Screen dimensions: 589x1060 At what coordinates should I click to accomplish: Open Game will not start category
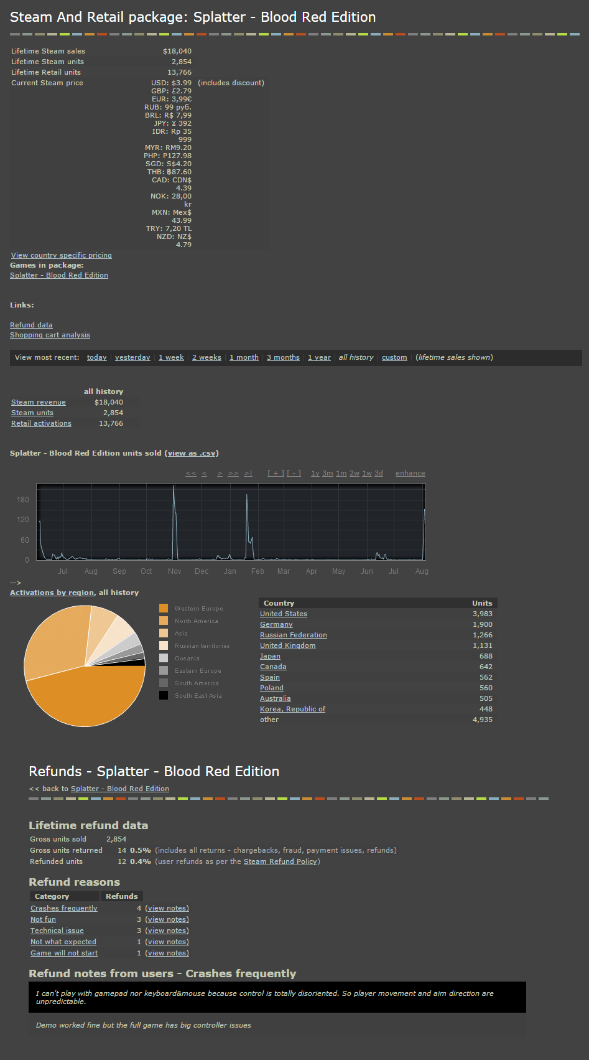pyautogui.click(x=64, y=953)
